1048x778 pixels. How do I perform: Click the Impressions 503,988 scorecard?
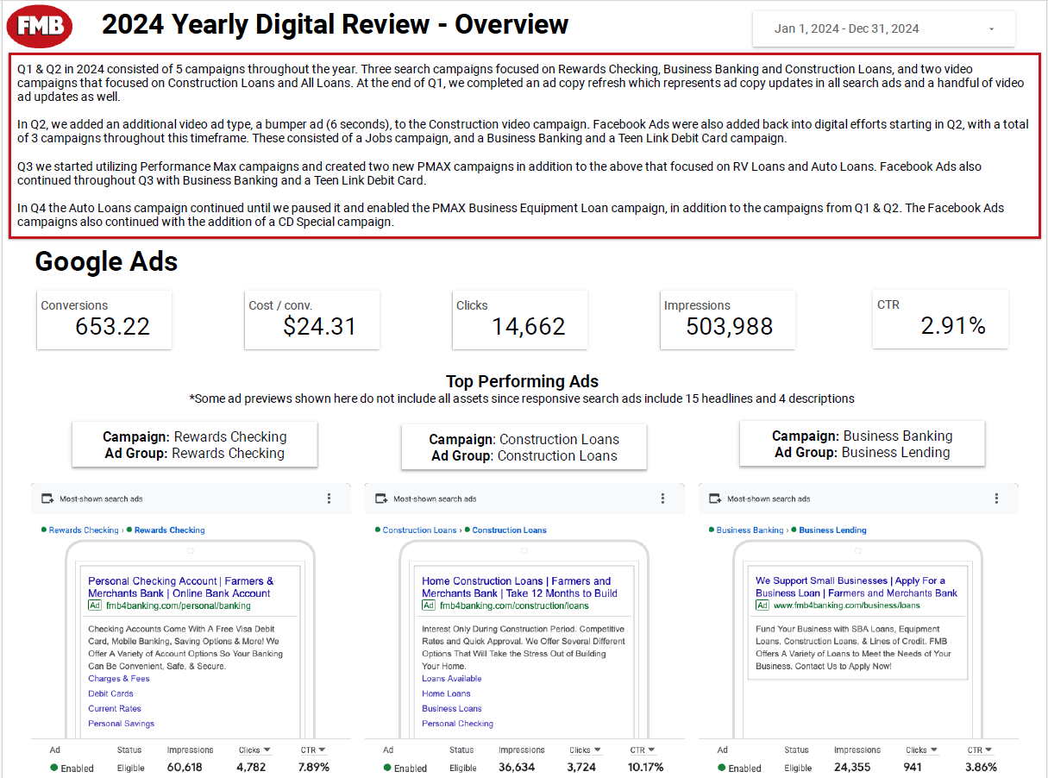728,320
